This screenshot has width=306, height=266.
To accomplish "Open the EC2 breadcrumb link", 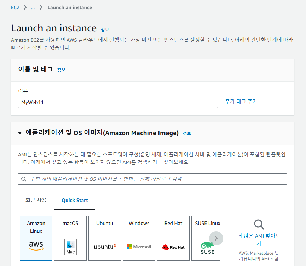I will 15,8.
